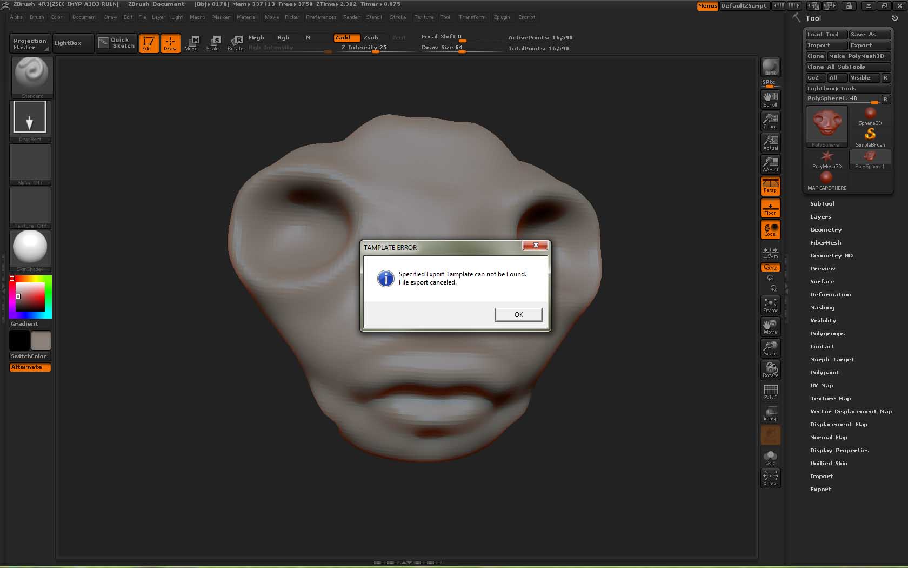Select the right-shelf Scale view icon
Screen dimensions: 908x568
pos(770,348)
